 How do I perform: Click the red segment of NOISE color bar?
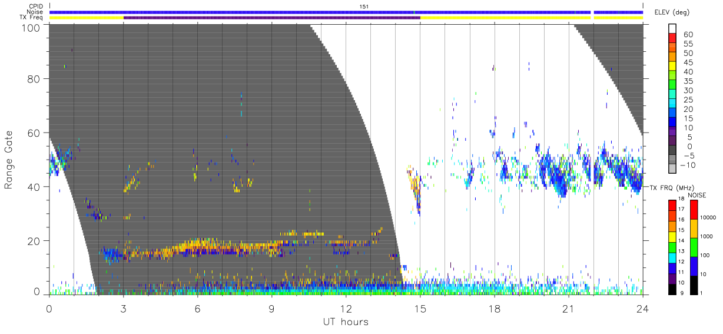[x=693, y=210]
